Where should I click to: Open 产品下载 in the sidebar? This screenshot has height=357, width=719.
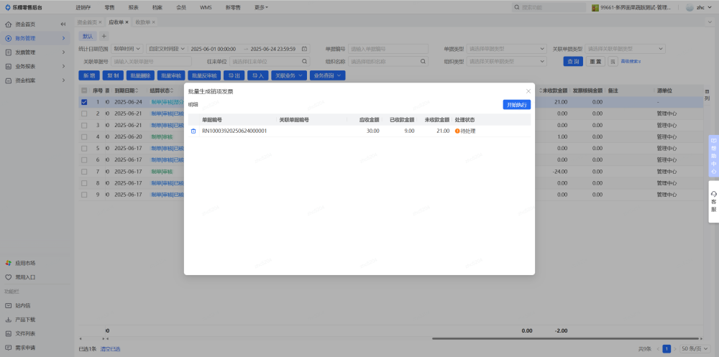point(25,319)
